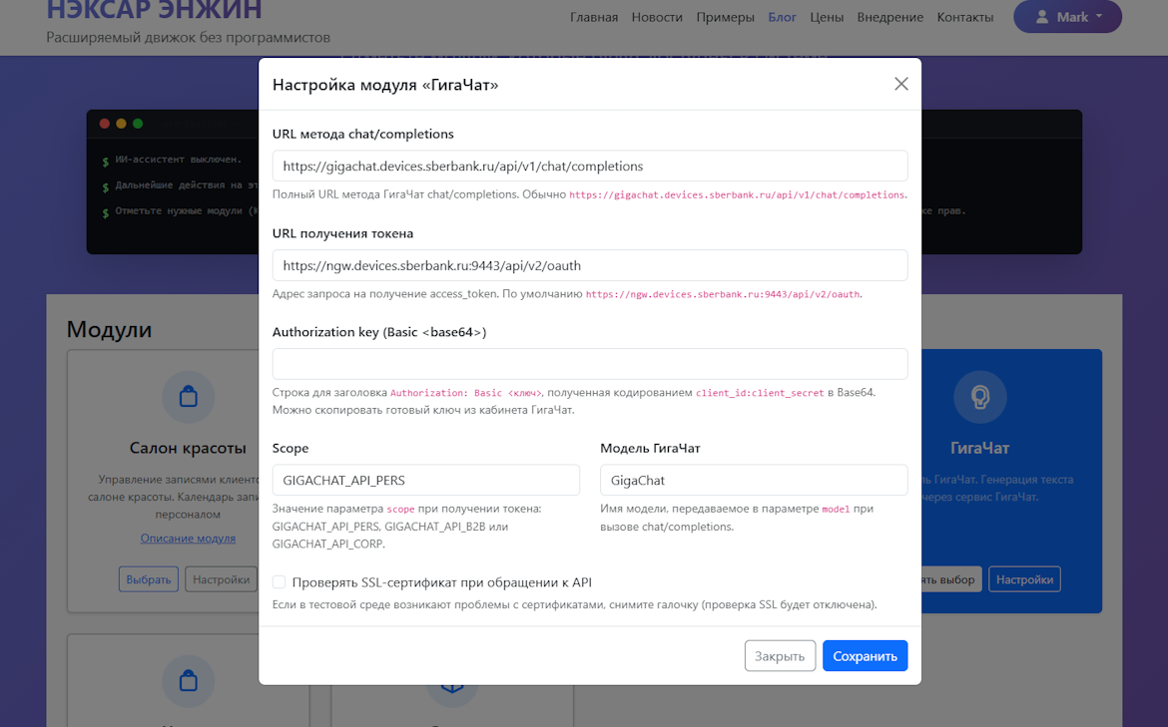Click the lightbulb icon on the ГигаЧат module card
1168x727 pixels.
[979, 397]
